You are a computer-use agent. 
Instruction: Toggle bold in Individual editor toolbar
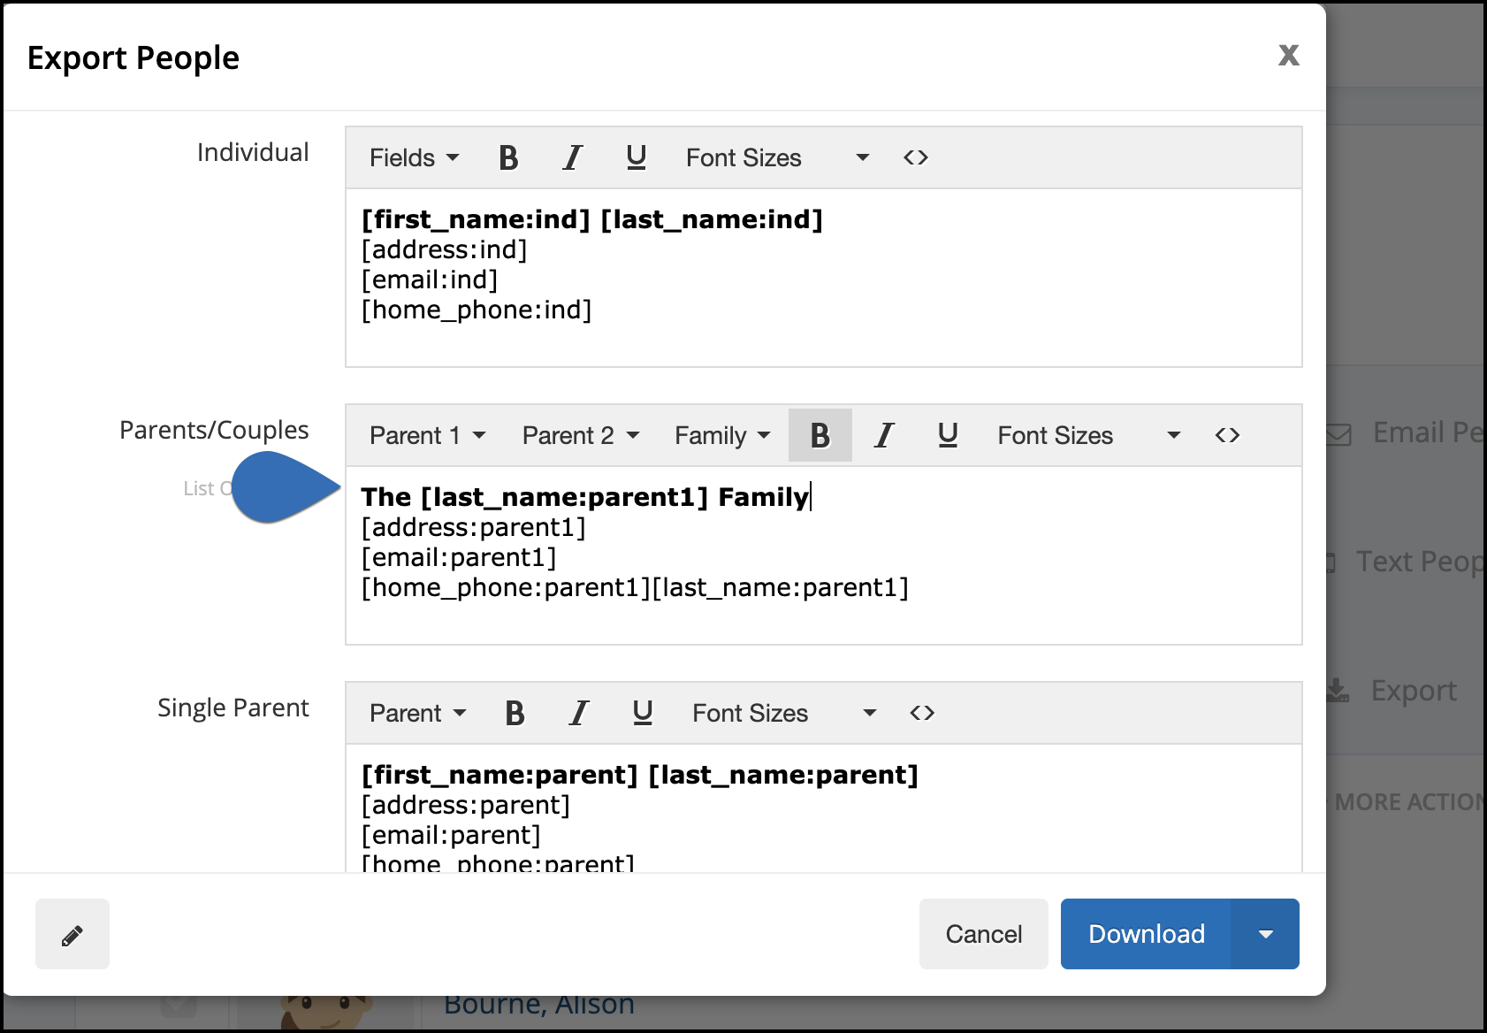point(508,157)
